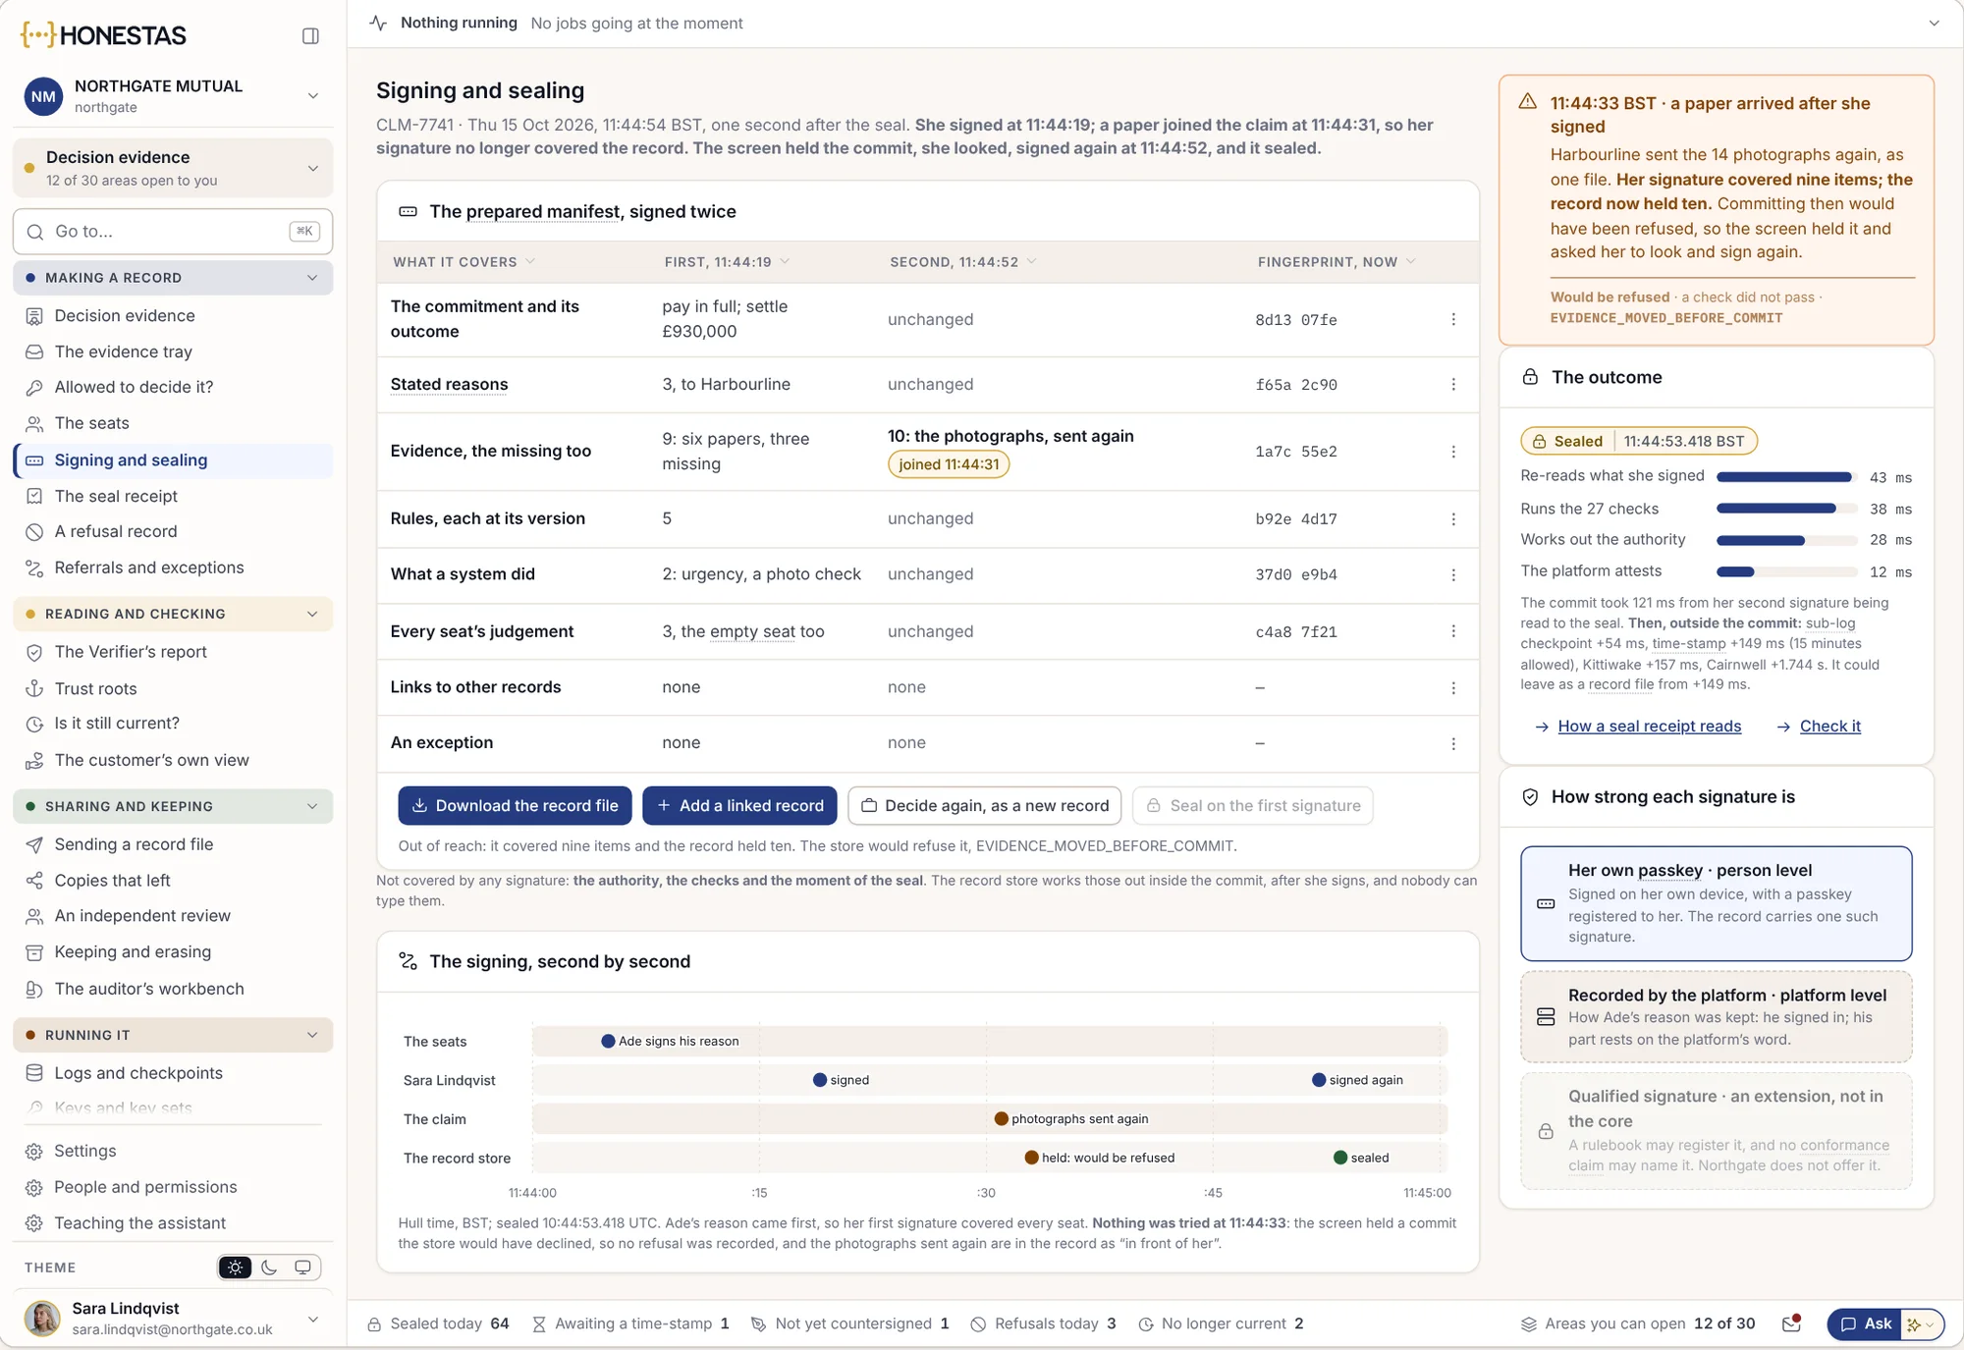The height and width of the screenshot is (1350, 1964).
Task: Download the record file
Action: click(515, 805)
